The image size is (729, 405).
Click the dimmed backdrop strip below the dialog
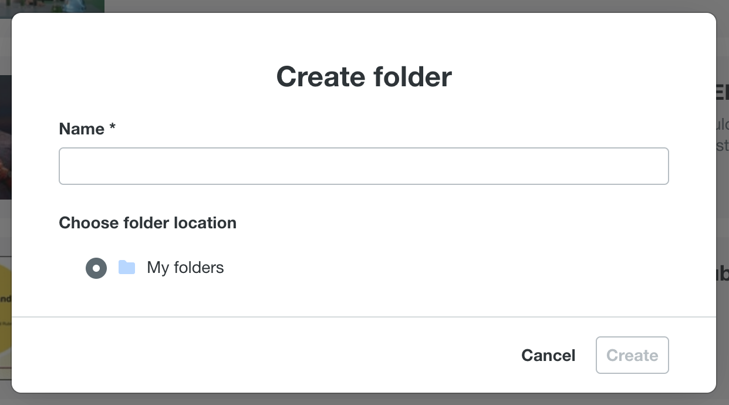click(x=364, y=399)
